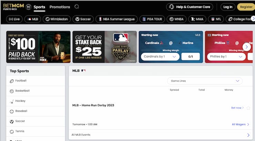Click the BetMGM Puerto Rico logo

click(x=13, y=7)
